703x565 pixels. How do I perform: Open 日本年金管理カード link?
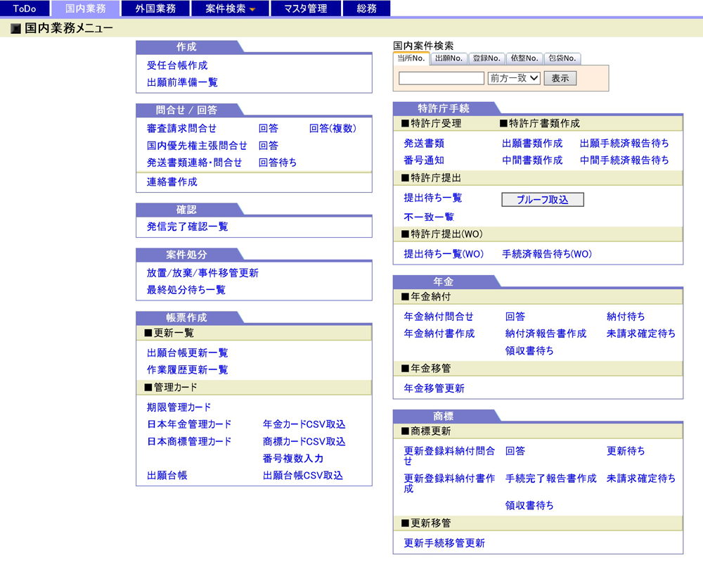coord(189,424)
